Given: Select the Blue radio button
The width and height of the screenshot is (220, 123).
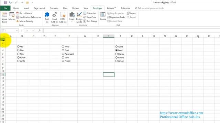Looking at the screenshot, I should tap(18, 50).
